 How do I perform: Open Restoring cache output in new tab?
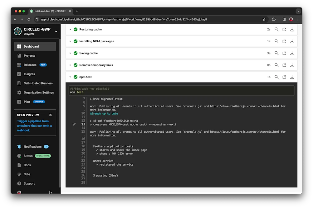[x=284, y=29]
